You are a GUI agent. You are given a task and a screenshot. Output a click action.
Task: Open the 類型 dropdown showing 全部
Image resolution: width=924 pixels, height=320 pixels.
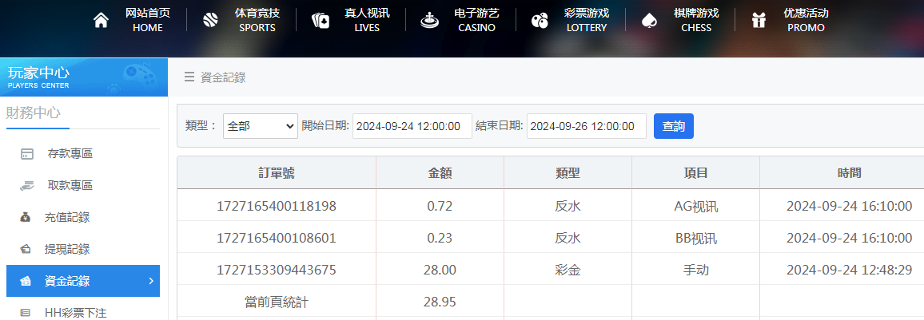260,126
